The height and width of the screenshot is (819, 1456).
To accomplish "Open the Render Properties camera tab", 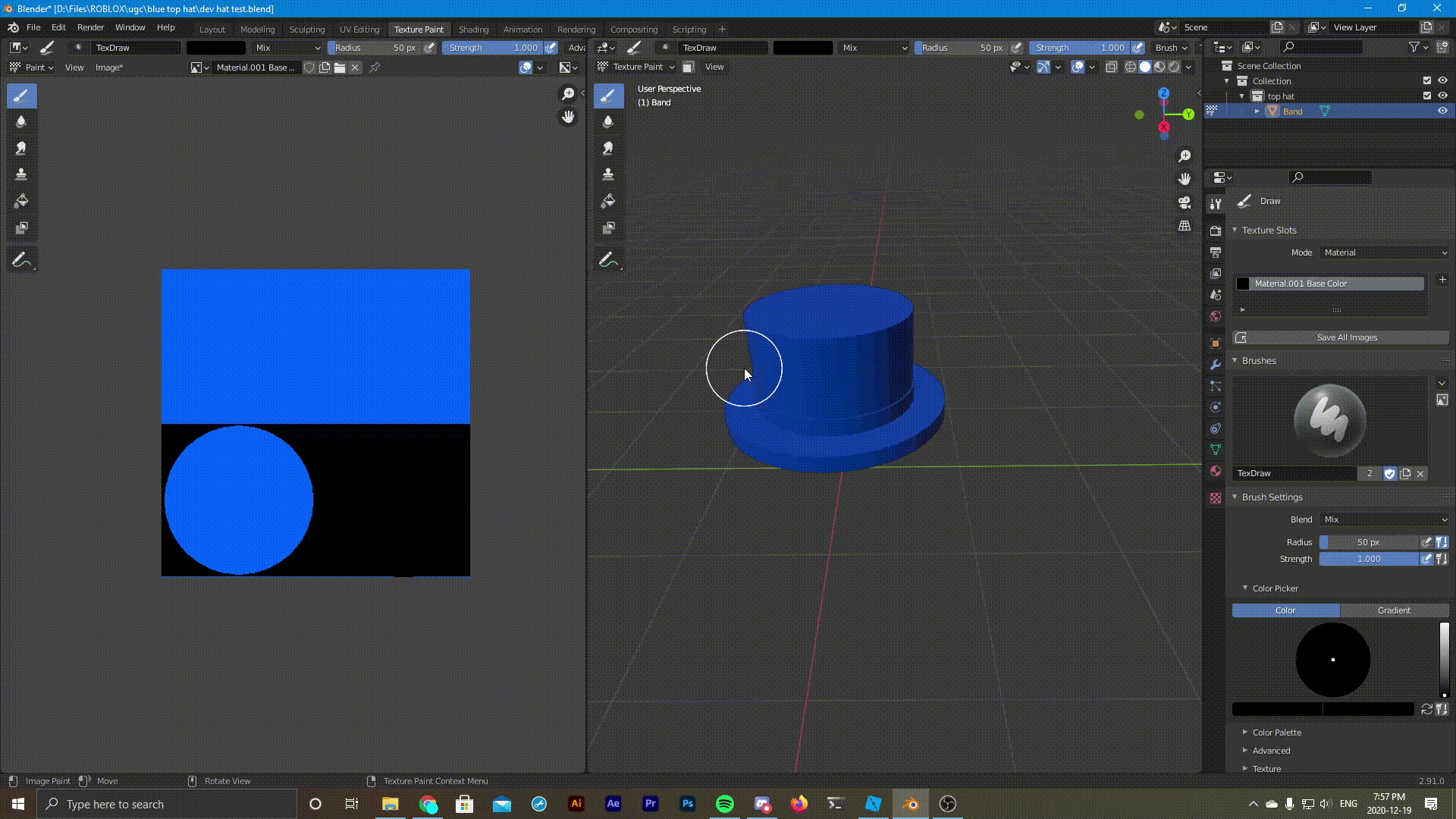I will point(1216,229).
